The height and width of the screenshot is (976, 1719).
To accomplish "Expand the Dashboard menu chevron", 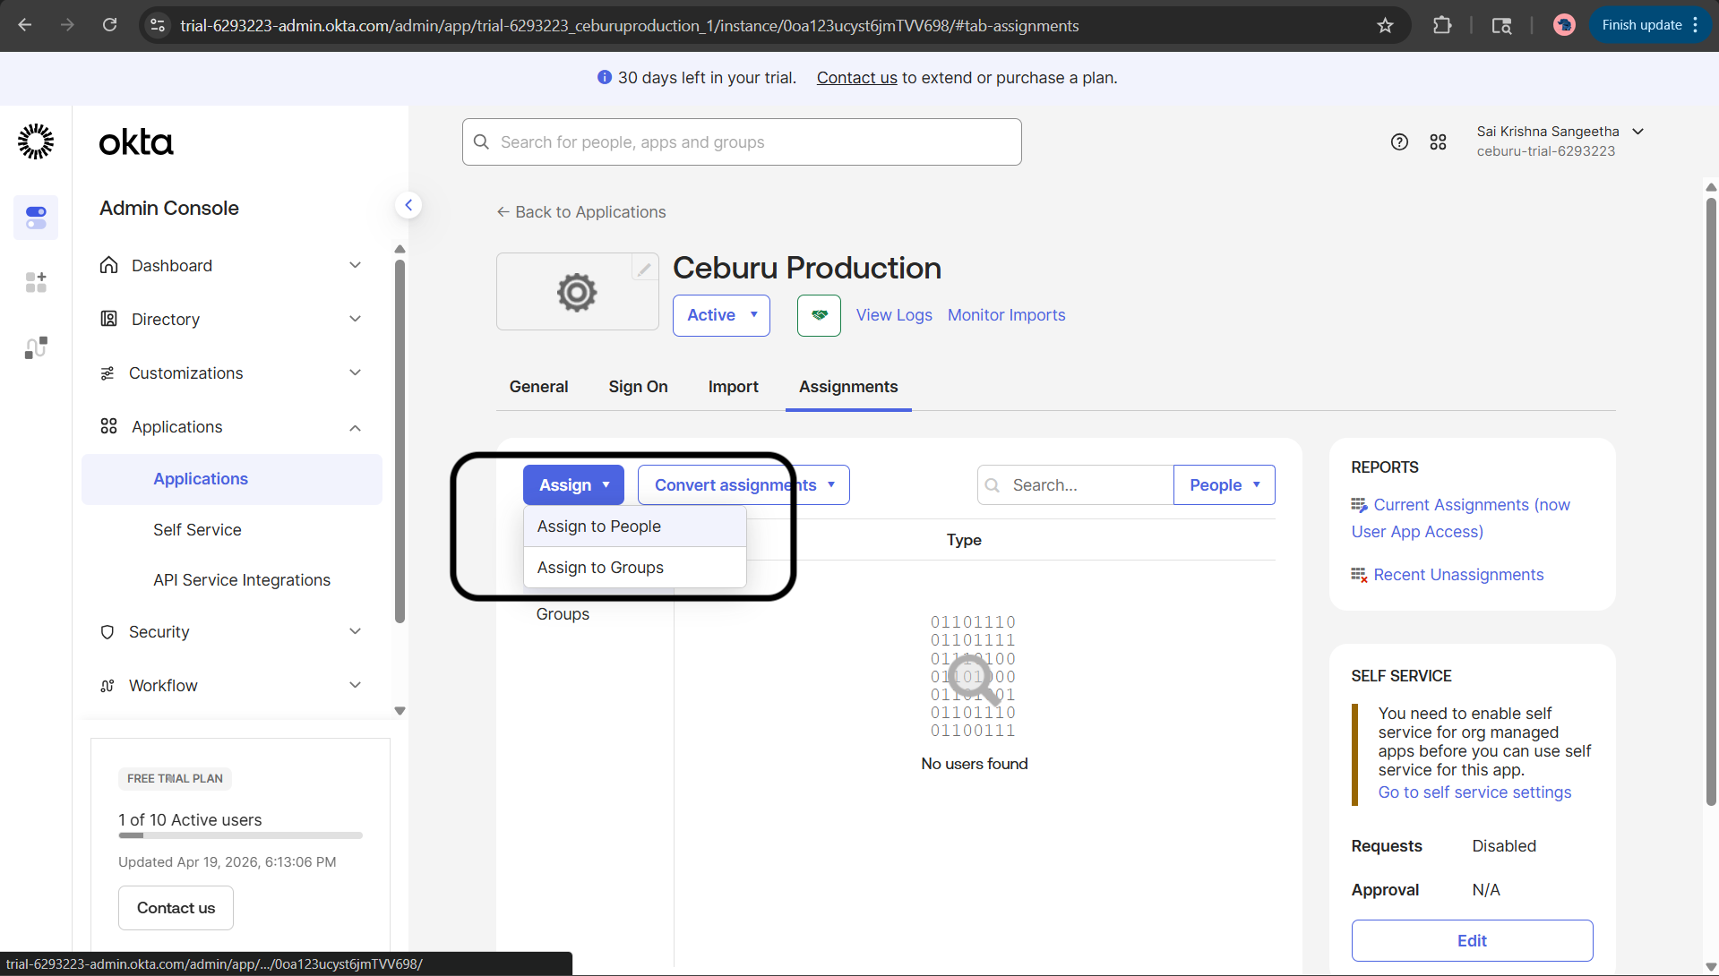I will 355,265.
